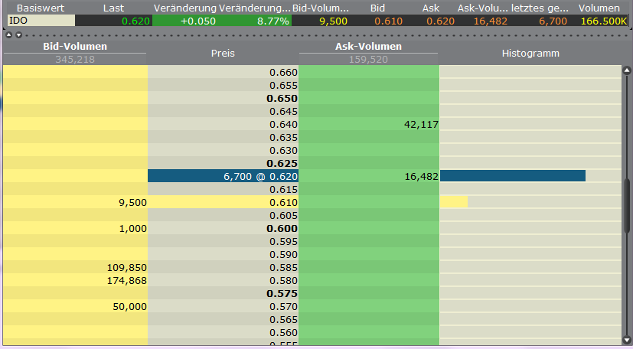Viewport: 633px width, 349px height.
Task: Click total ask volume 159,520
Action: pyautogui.click(x=368, y=59)
